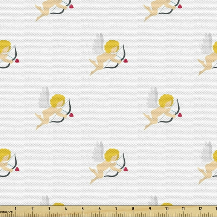This screenshot has height=217, width=217.
Task: Click the ruler's 10 inch number
Action: [x=167, y=209]
